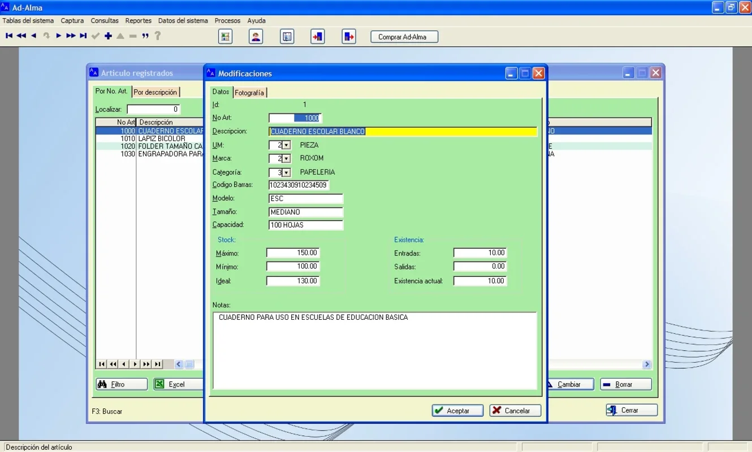Click the Modelo field
Screen dimensions: 752x452
click(x=306, y=199)
